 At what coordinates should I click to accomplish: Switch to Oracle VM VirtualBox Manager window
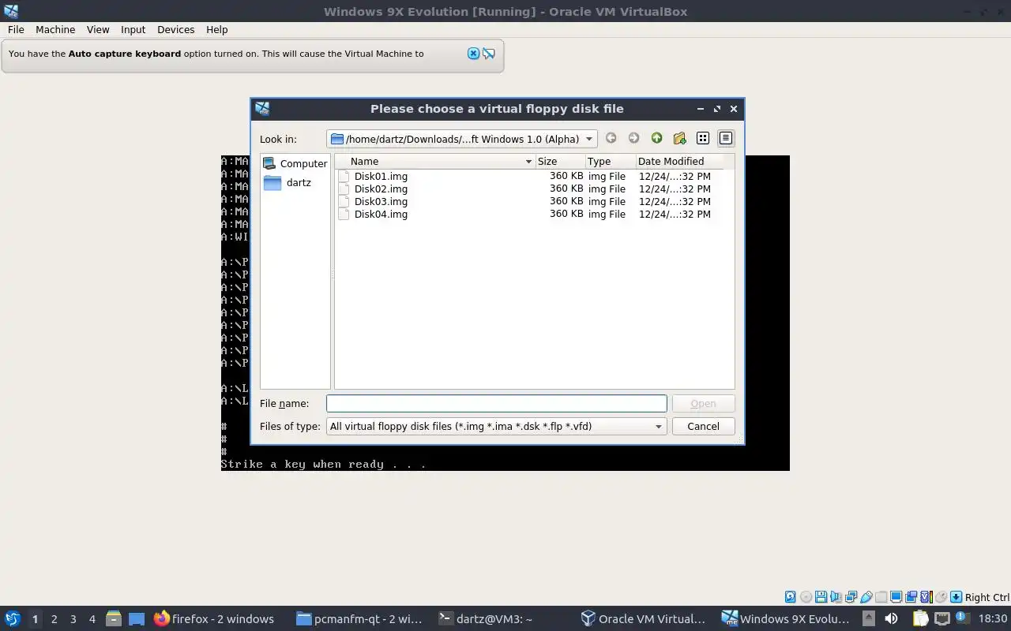point(643,618)
